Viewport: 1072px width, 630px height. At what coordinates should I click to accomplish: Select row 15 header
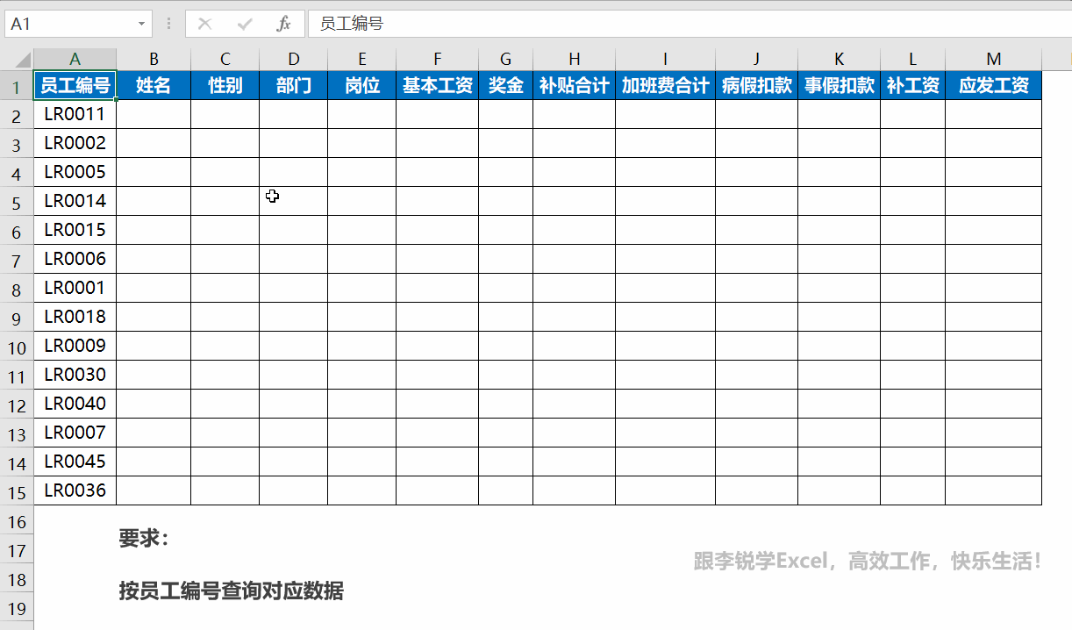17,490
